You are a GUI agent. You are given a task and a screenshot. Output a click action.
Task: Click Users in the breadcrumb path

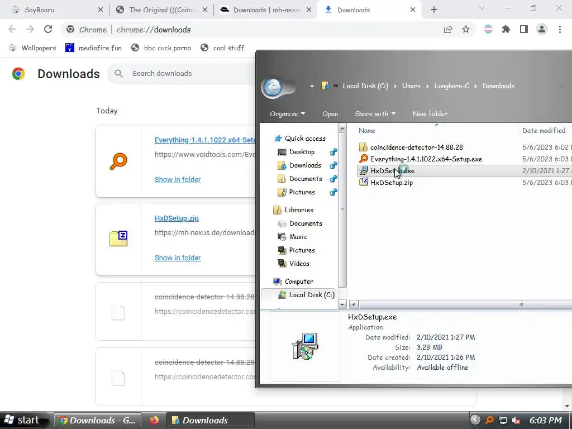411,86
